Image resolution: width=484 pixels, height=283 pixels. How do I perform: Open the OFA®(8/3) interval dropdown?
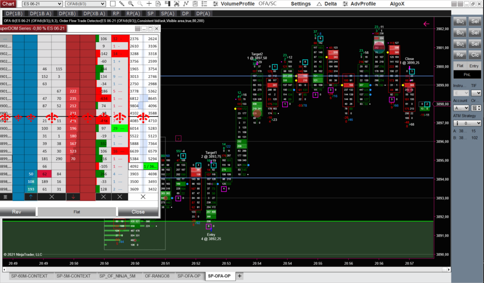click(85, 4)
